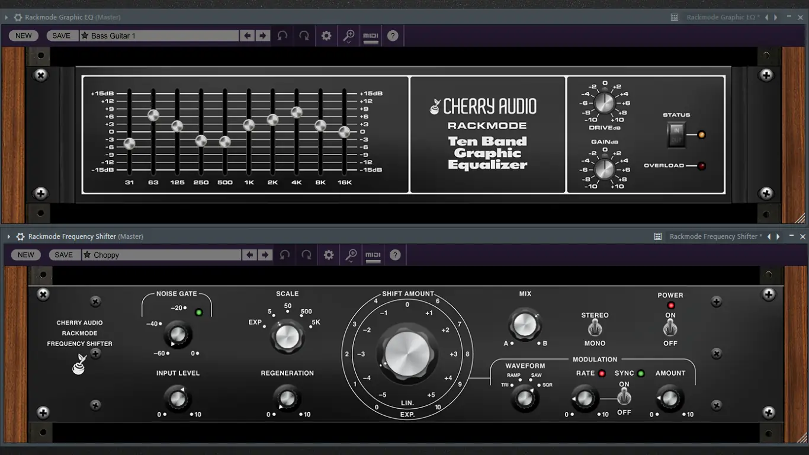Open preset browser icon in Graphic EQ title bar
Image resolution: width=809 pixels, height=455 pixels.
tap(674, 17)
